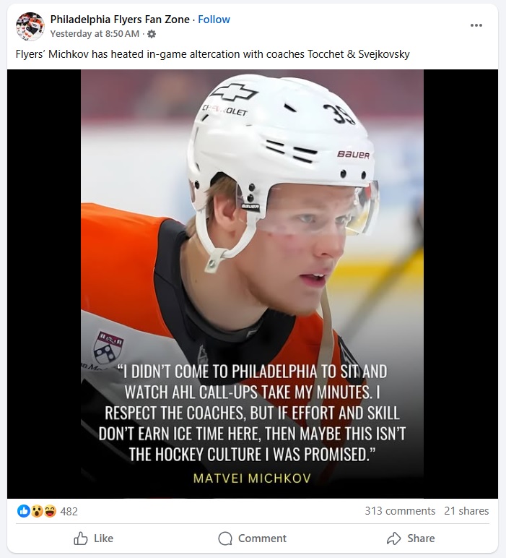
Task: View the 21 shares list
Action: click(x=466, y=511)
